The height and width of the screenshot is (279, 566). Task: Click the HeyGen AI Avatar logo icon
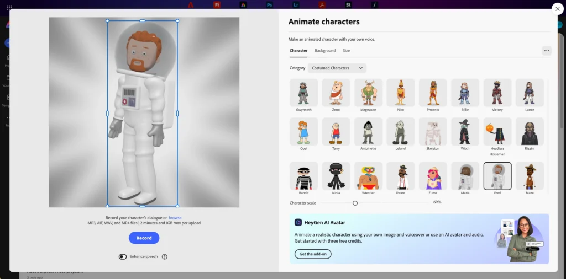pyautogui.click(x=298, y=222)
